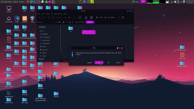Open the Help menu in file manager

click(x=65, y=14)
